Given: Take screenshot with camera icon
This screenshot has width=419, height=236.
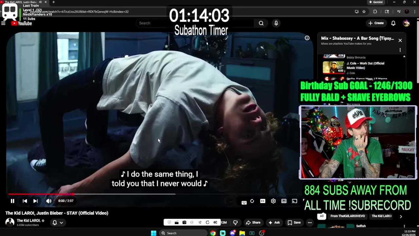Looking at the screenshot, I should [x=184, y=223].
